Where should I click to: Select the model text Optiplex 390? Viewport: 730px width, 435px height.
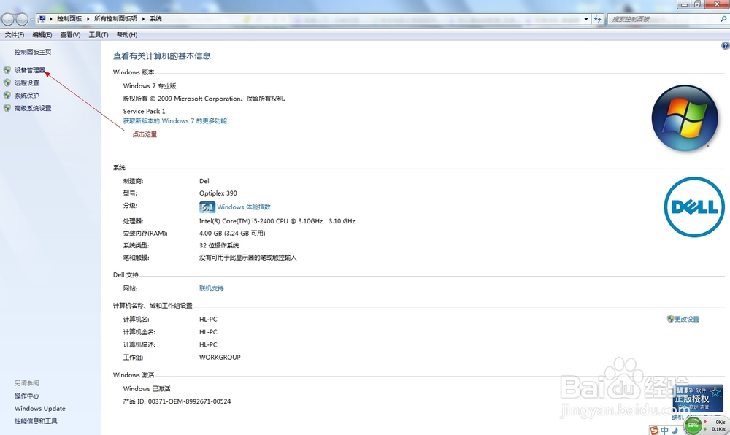[218, 193]
